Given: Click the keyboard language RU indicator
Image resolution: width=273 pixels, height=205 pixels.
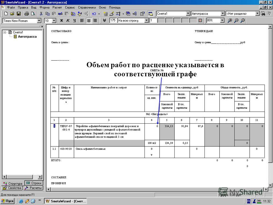Looking at the screenshot, I should (x=249, y=201).
